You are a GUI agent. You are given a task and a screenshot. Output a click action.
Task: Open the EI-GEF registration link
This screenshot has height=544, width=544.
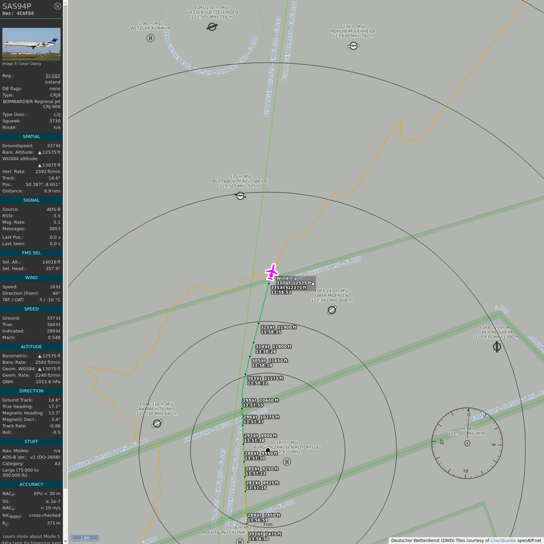click(x=53, y=76)
